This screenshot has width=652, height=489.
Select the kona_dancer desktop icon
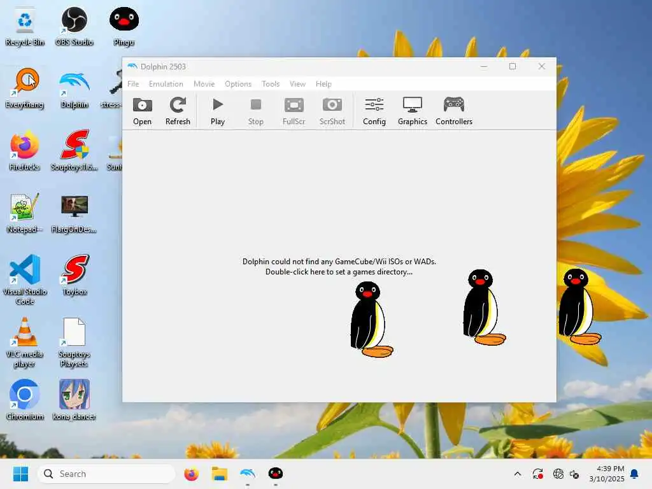click(x=74, y=400)
